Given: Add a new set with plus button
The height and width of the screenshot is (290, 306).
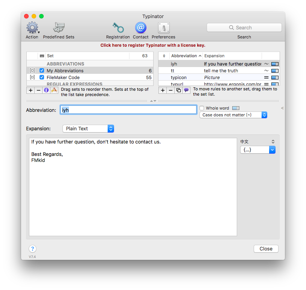Looking at the screenshot, I should click(30, 90).
